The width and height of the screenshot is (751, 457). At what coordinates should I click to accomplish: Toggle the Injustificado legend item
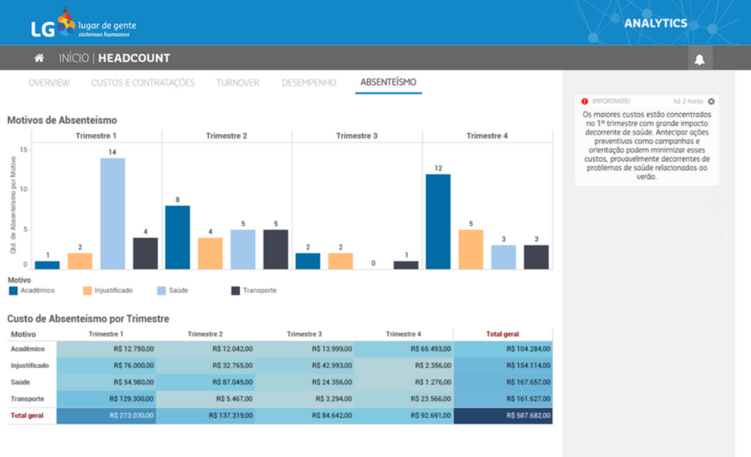click(110, 290)
